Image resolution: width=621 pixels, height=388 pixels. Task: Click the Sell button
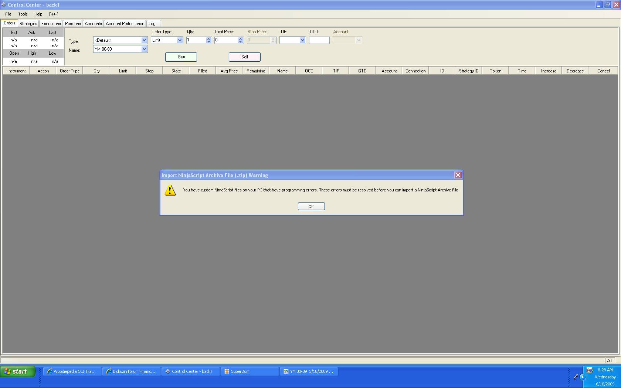[x=245, y=57]
